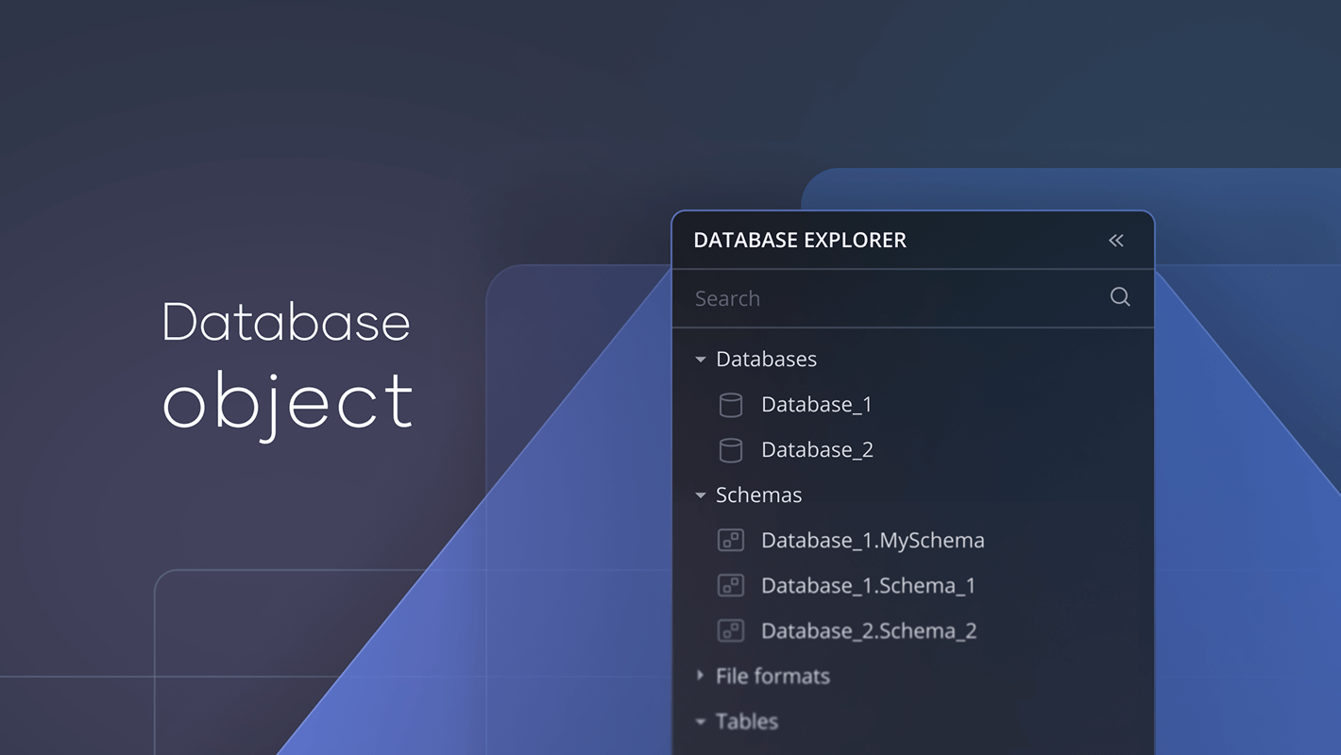Select Database_1 in the tree

[817, 405]
